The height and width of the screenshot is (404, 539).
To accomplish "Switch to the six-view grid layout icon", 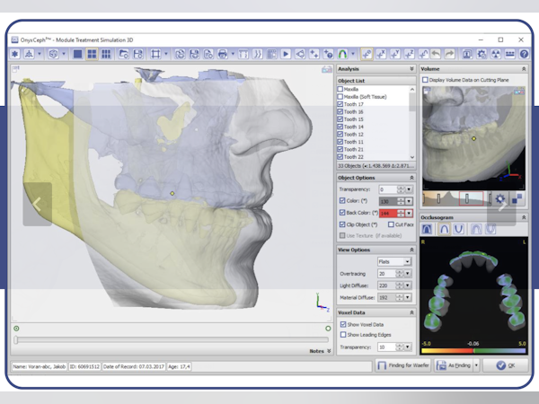I will [106, 54].
